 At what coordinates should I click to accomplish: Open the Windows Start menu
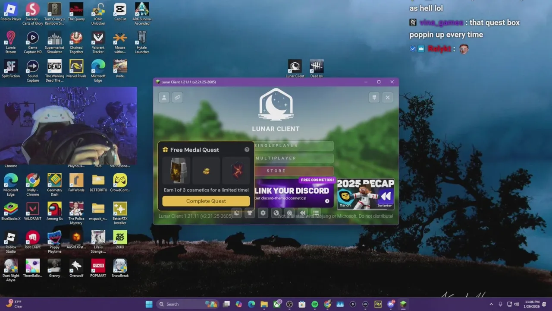(x=149, y=304)
